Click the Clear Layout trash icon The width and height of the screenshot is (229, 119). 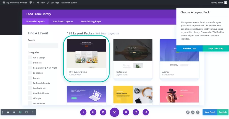(103, 112)
